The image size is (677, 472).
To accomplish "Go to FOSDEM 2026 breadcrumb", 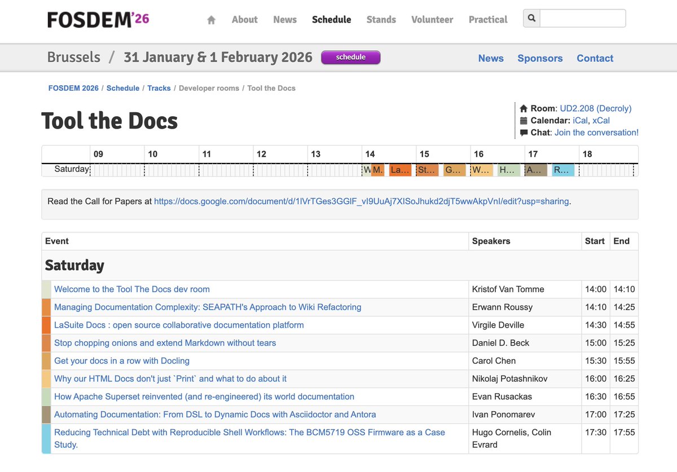I will click(x=73, y=88).
